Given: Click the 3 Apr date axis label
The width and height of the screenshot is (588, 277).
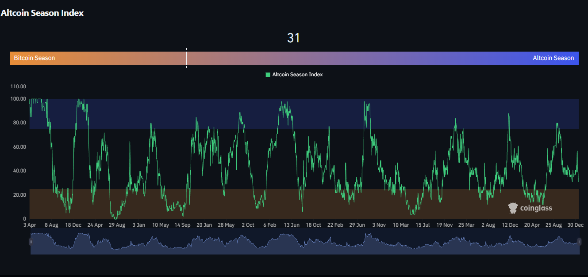Looking at the screenshot, I should coord(30,225).
